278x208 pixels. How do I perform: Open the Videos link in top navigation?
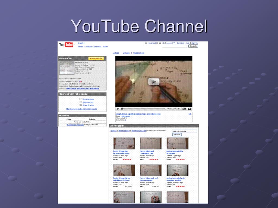[x=80, y=47]
